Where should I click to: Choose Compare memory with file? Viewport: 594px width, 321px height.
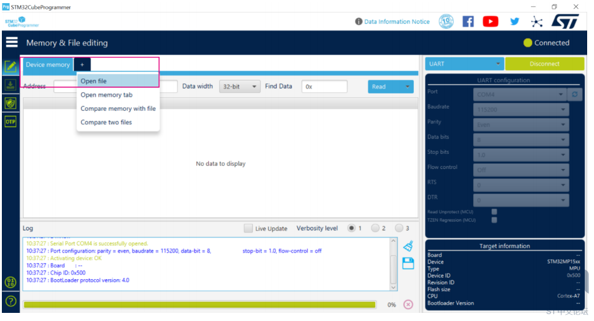[118, 108]
